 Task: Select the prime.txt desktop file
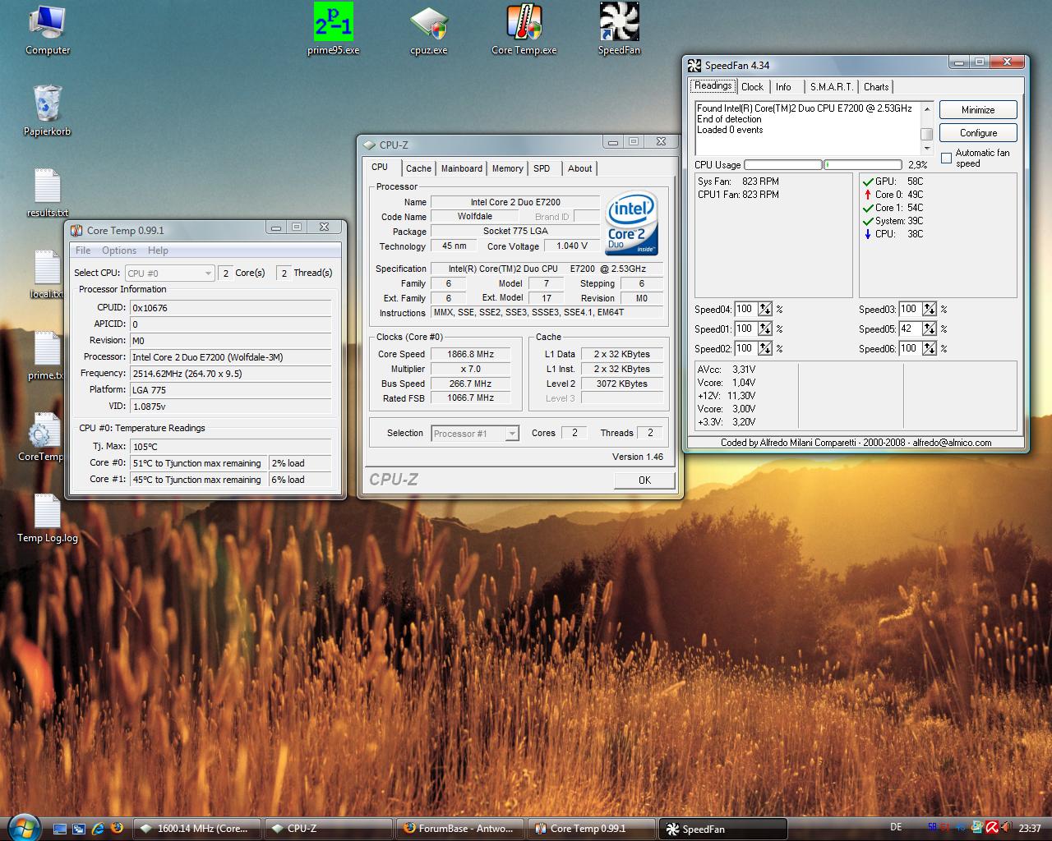45,356
